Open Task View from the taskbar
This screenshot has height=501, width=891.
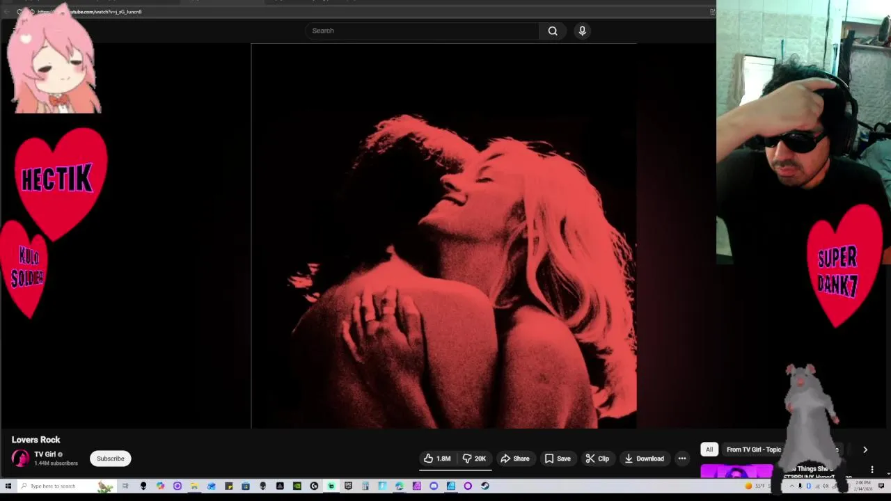click(125, 486)
